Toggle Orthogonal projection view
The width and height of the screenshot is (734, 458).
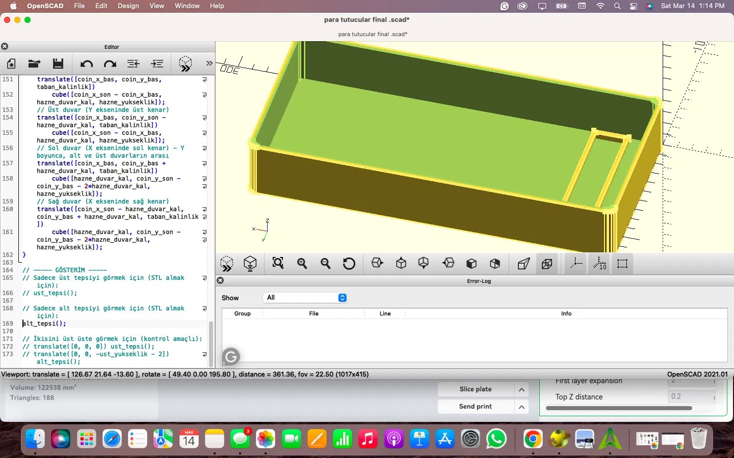[x=547, y=264]
